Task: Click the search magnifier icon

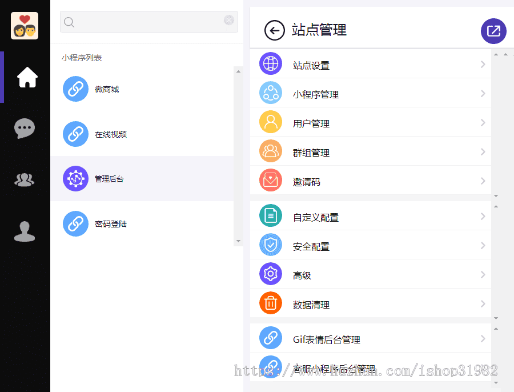Action: pos(69,22)
